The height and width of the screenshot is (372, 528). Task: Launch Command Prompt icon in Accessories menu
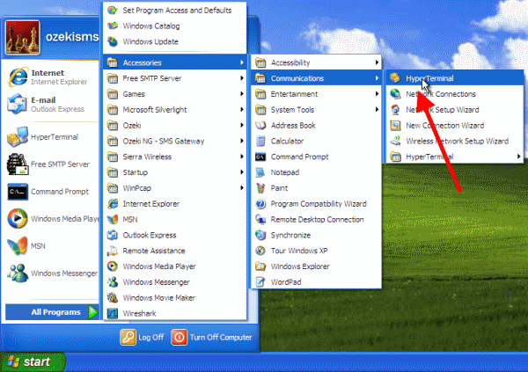260,157
